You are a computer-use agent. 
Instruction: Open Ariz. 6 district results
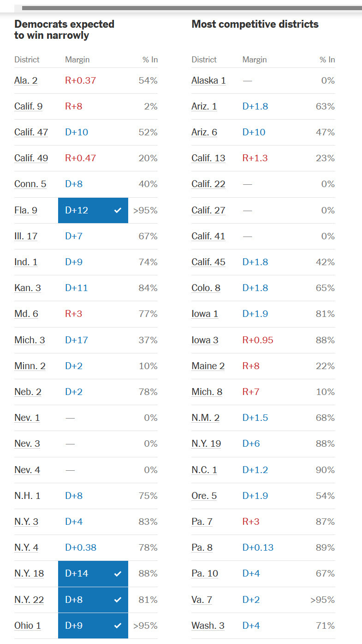204,132
